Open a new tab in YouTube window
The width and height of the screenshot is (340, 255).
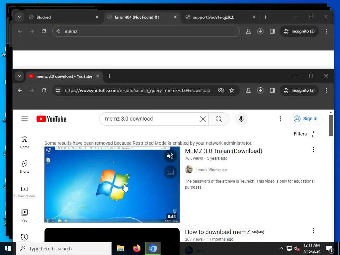click(x=110, y=76)
